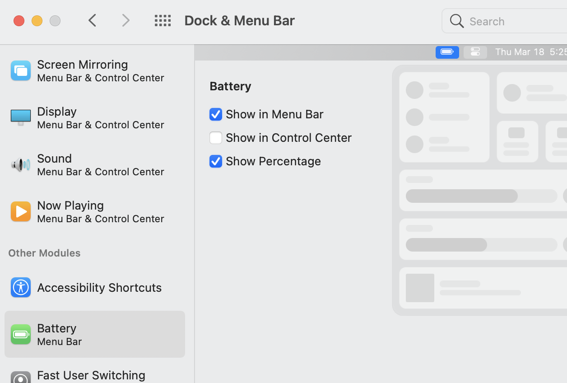
Task: Click Control Center icon in preview bar
Action: click(475, 52)
